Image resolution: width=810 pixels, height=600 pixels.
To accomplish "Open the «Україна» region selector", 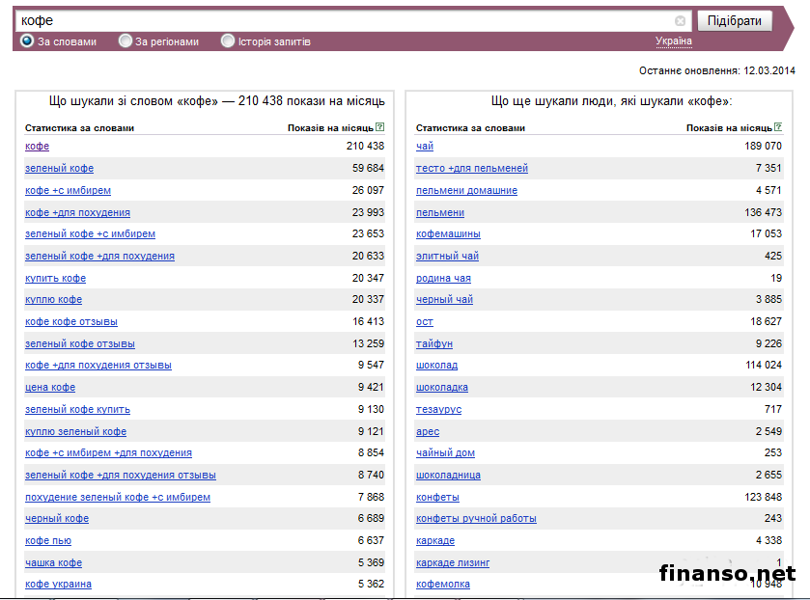I will [673, 41].
